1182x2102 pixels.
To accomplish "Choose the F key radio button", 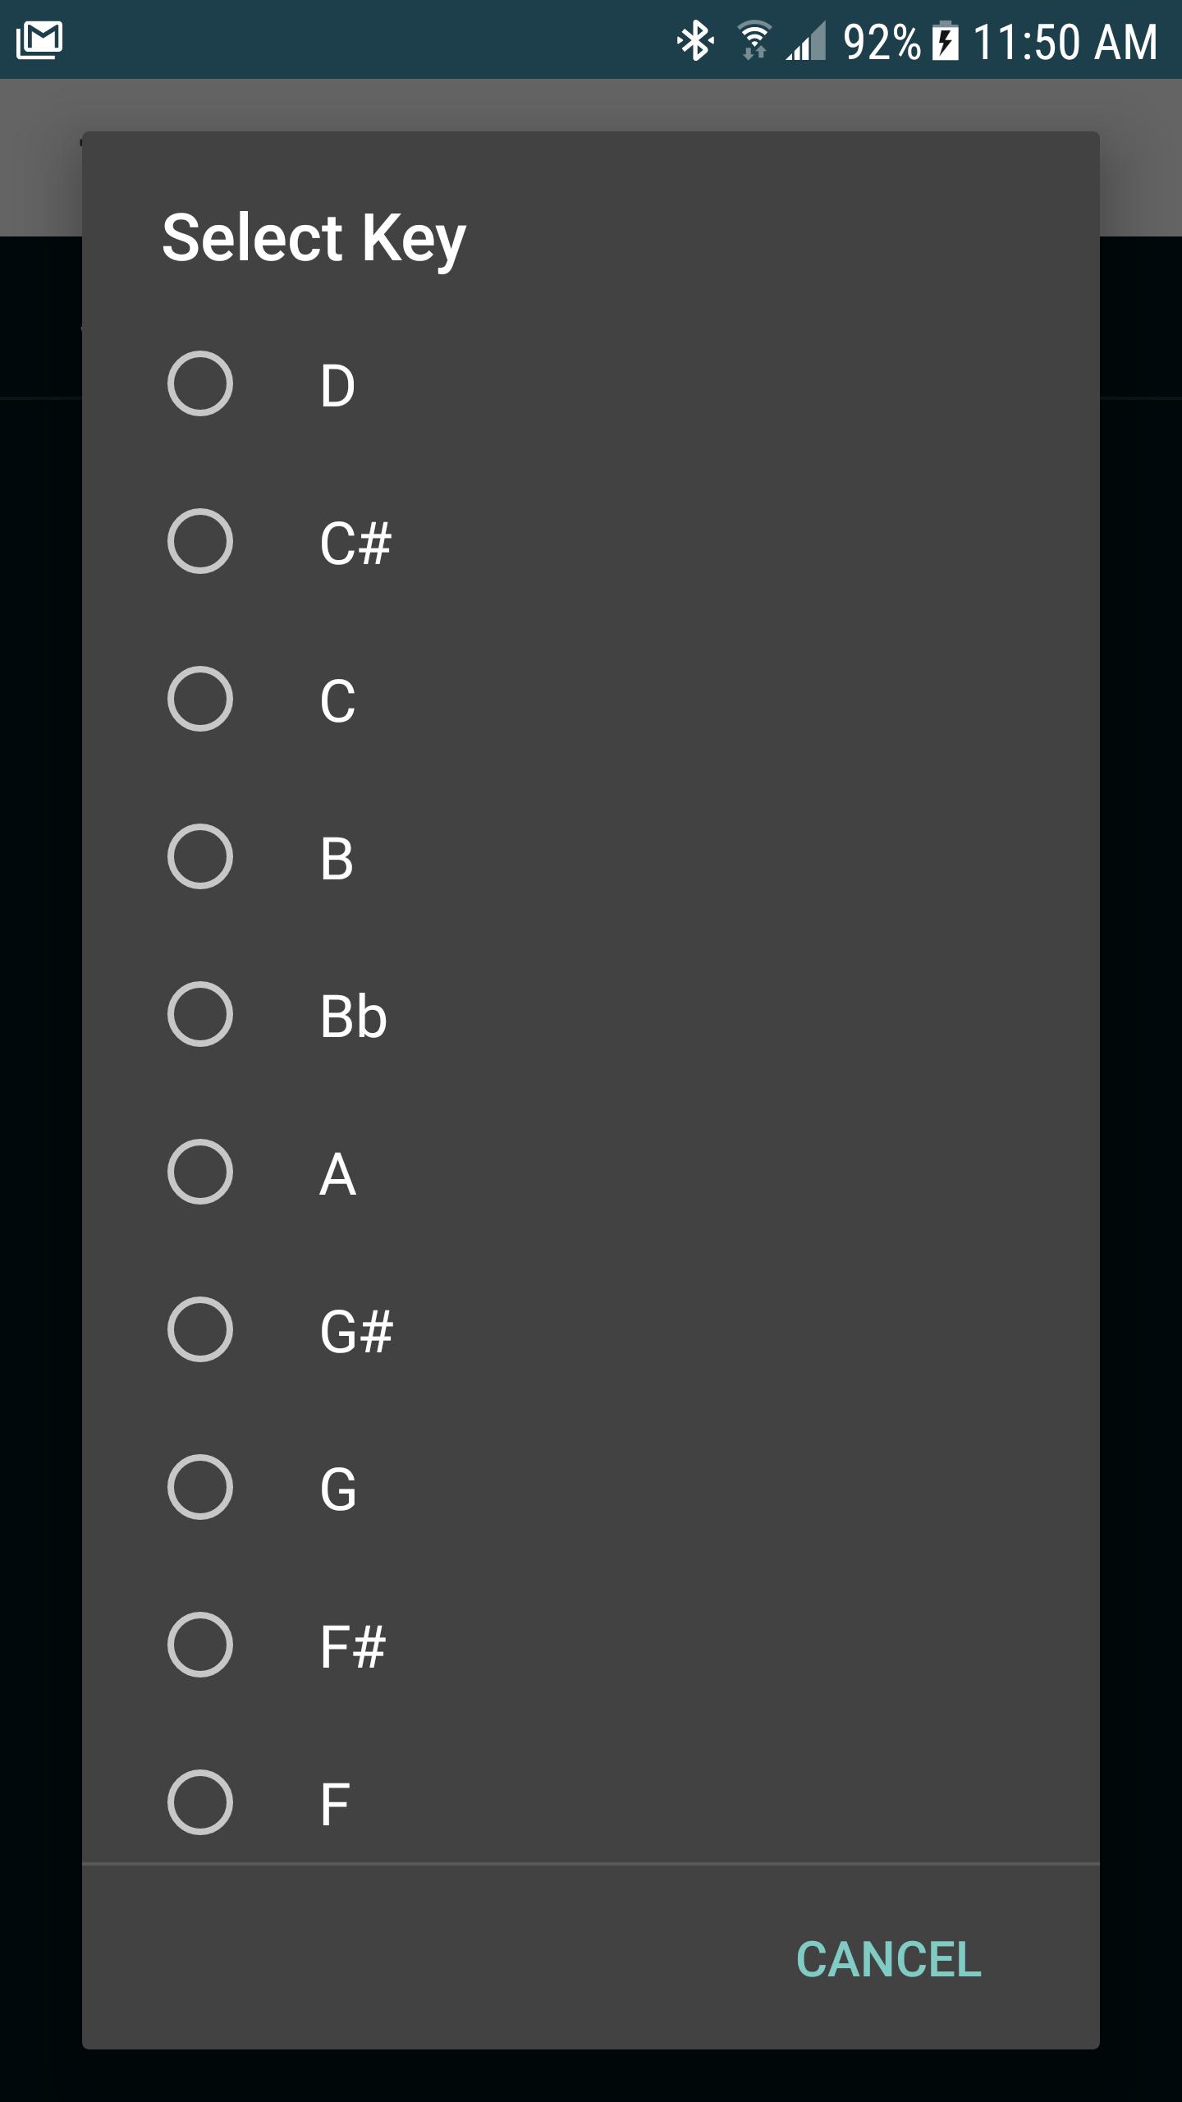I will tap(200, 1802).
